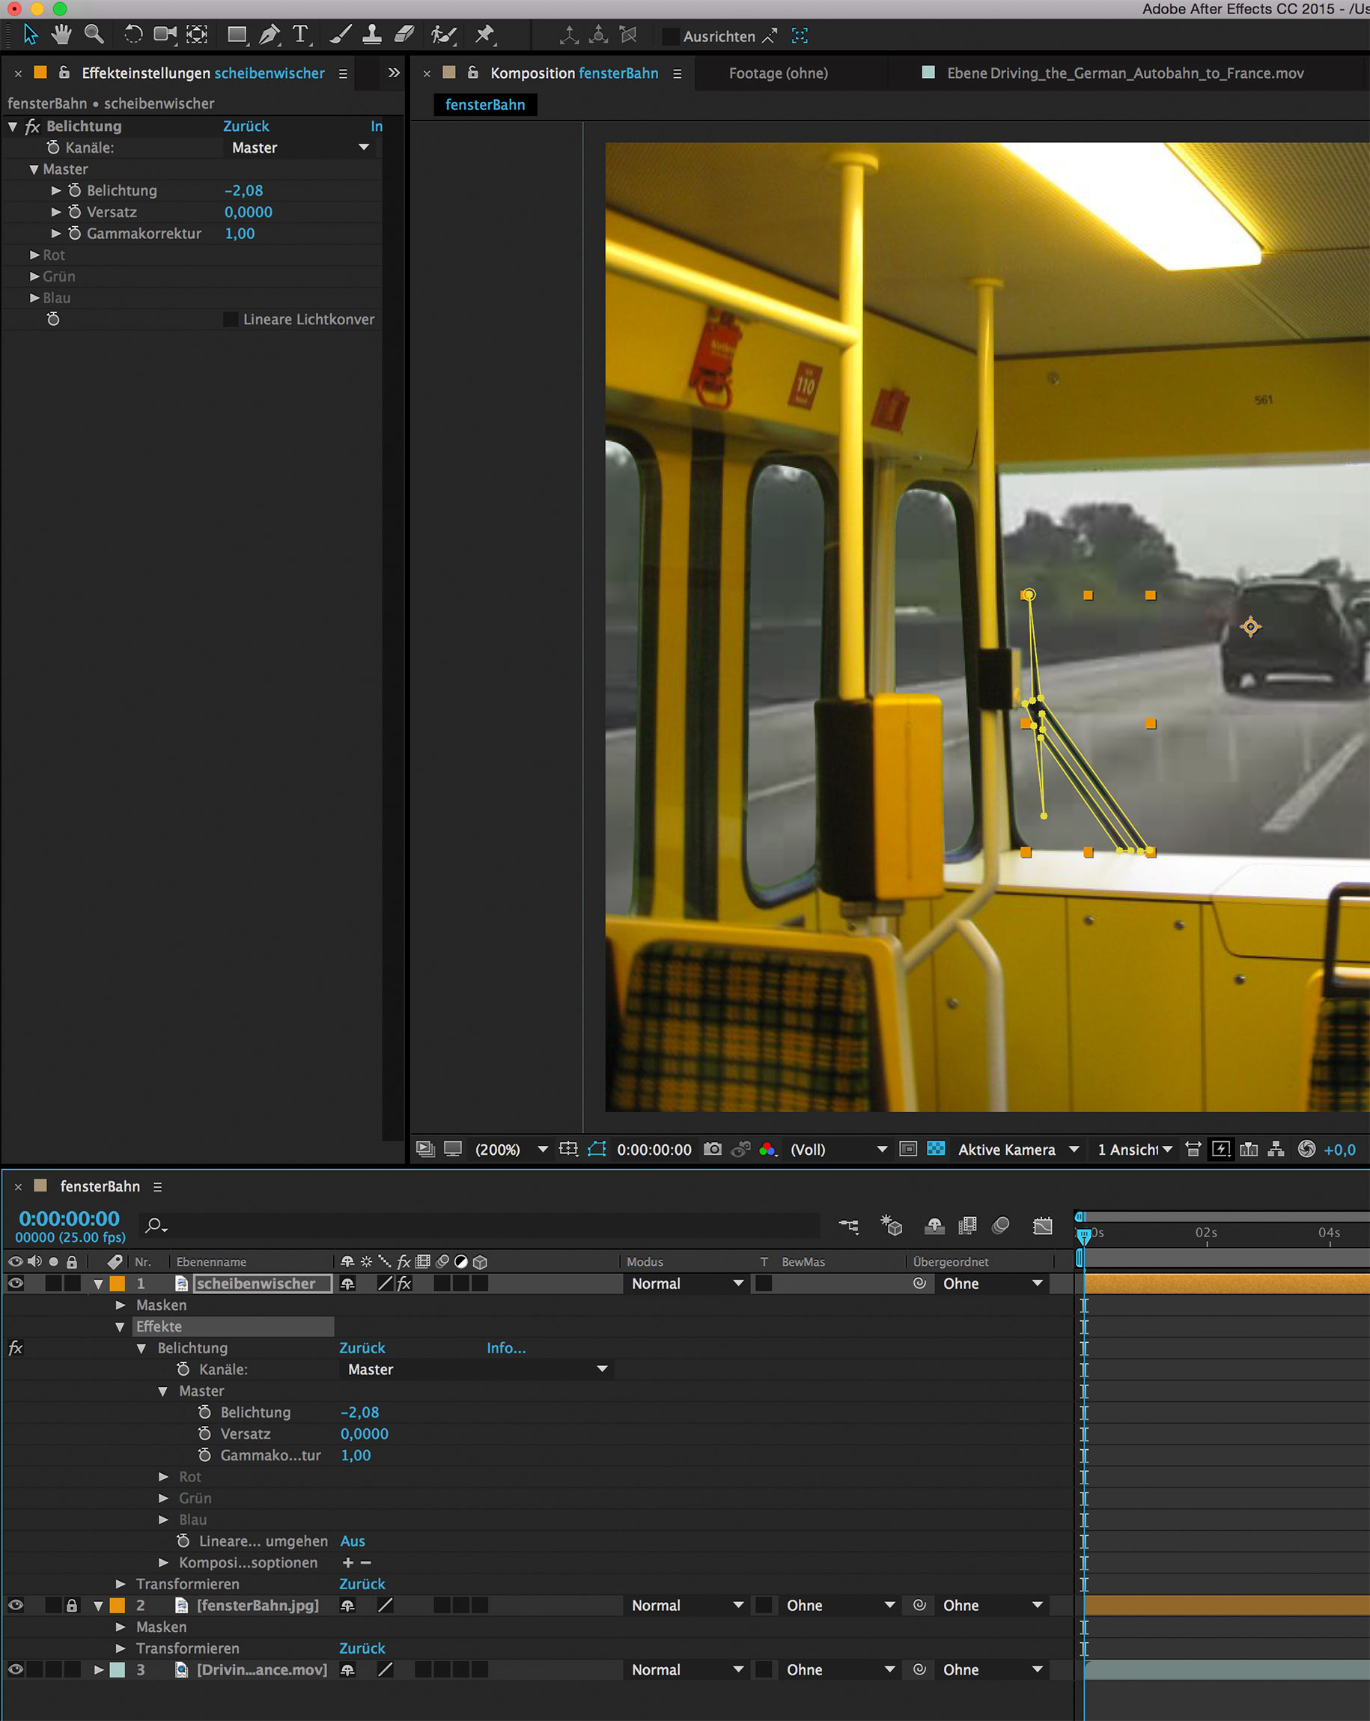Select the Rotation tool

click(133, 35)
